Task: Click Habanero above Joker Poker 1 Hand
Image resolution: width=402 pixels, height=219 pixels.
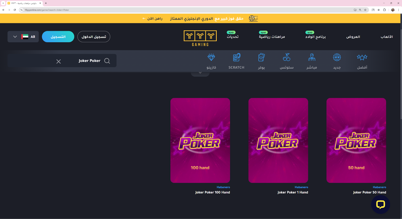Action: pyautogui.click(x=301, y=187)
